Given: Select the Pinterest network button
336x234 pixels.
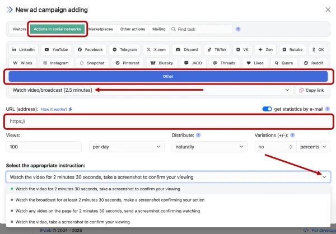Looking at the screenshot, I should coord(128,63).
